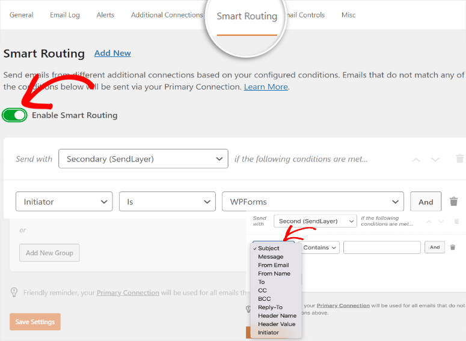Delete the Secondary (SendLayer) route trash icon
The height and width of the screenshot is (341, 466).
[459, 158]
